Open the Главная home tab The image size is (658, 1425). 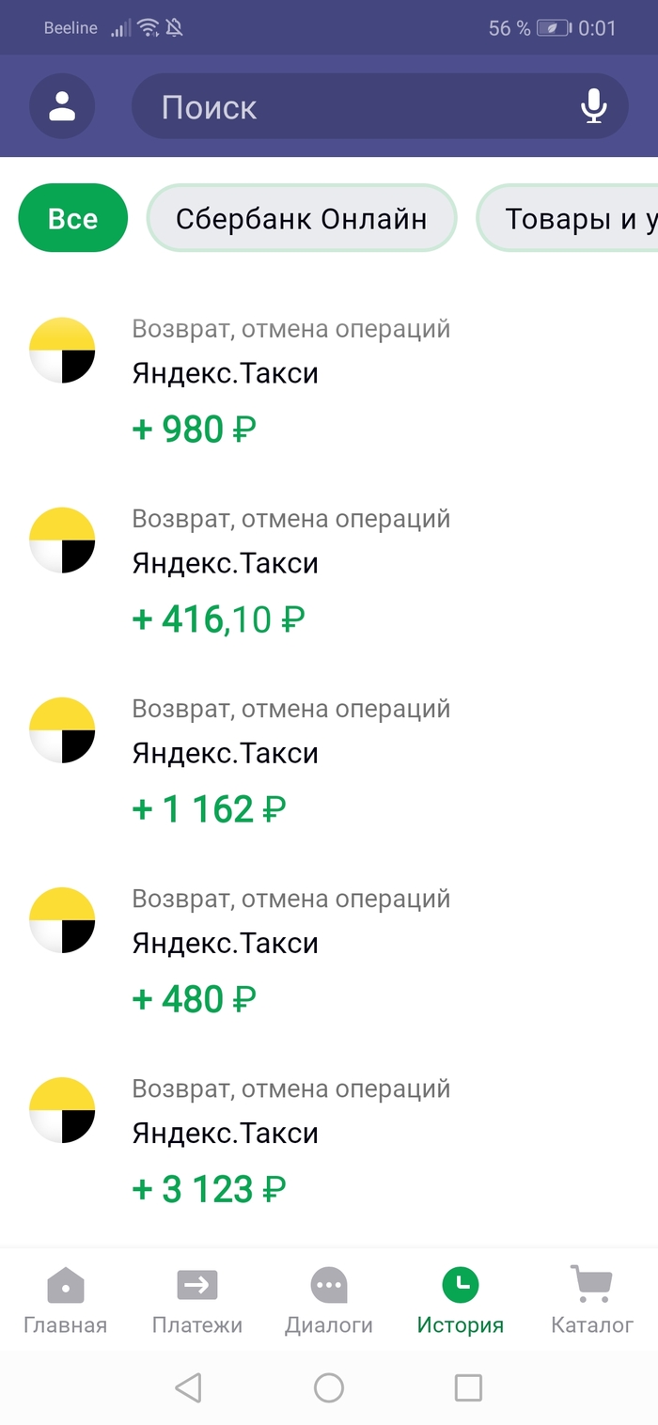pos(65,1300)
